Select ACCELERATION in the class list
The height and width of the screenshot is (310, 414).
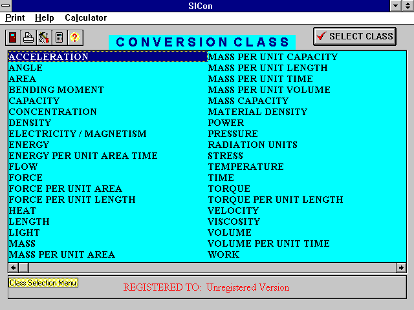[x=49, y=57]
